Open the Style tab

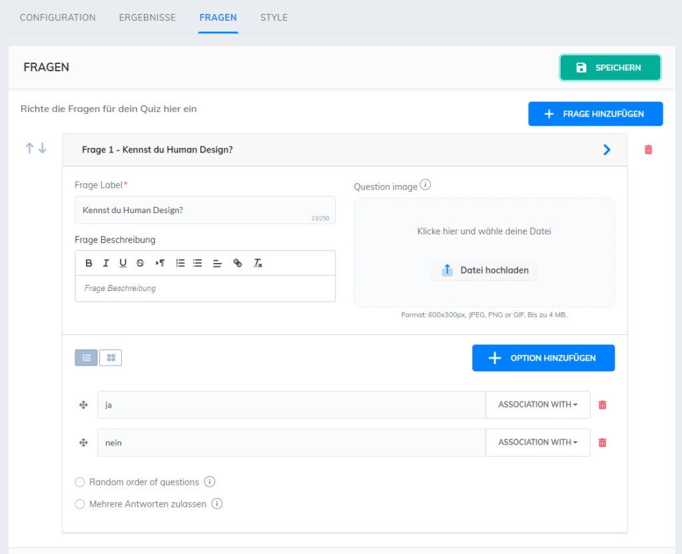point(274,17)
